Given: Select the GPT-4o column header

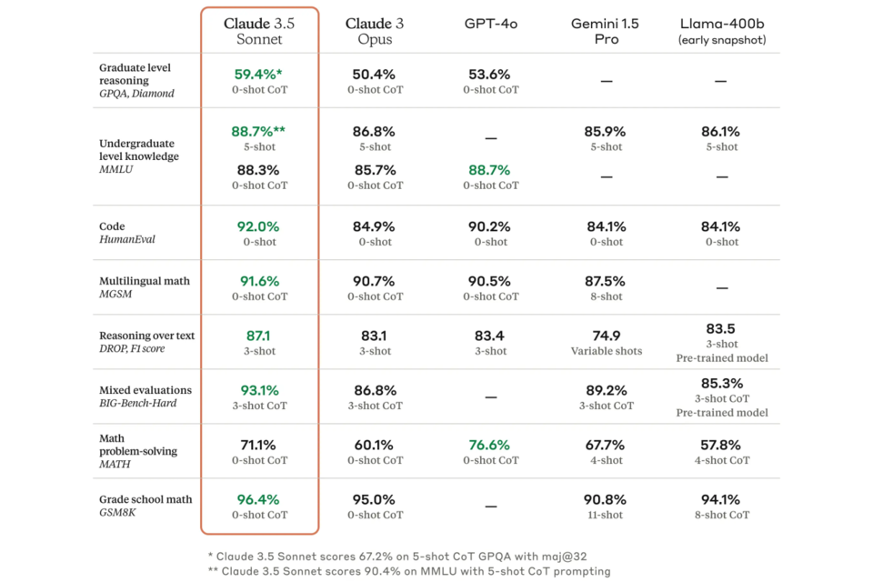Looking at the screenshot, I should coord(490,24).
